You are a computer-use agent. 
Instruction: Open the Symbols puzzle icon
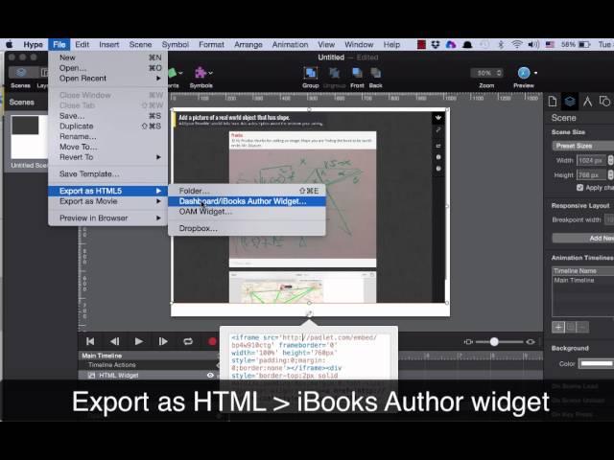pyautogui.click(x=201, y=73)
